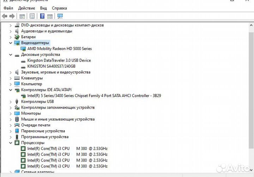The height and width of the screenshot is (177, 254).
Task: Select Kingston DataTraveler 3.0 USB Device
Action: coord(59,60)
